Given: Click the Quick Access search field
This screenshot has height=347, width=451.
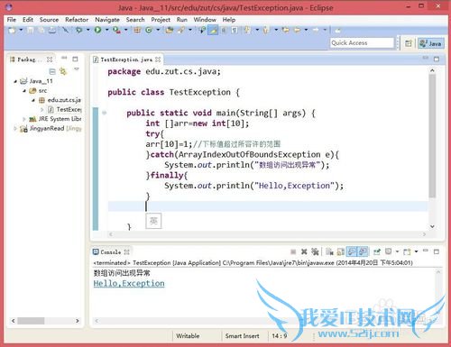Looking at the screenshot, I should pos(362,43).
